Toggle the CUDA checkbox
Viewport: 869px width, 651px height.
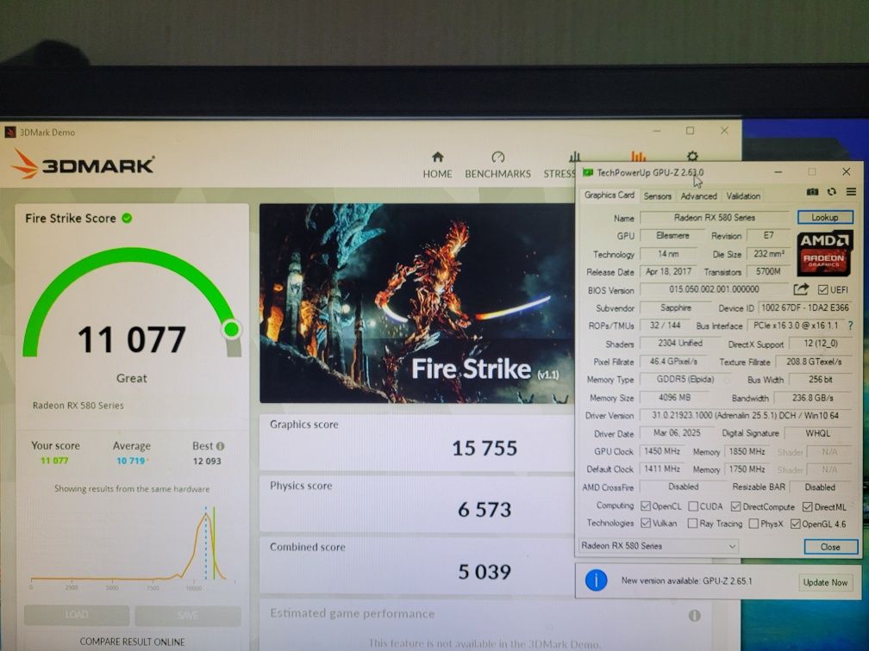pyautogui.click(x=693, y=506)
